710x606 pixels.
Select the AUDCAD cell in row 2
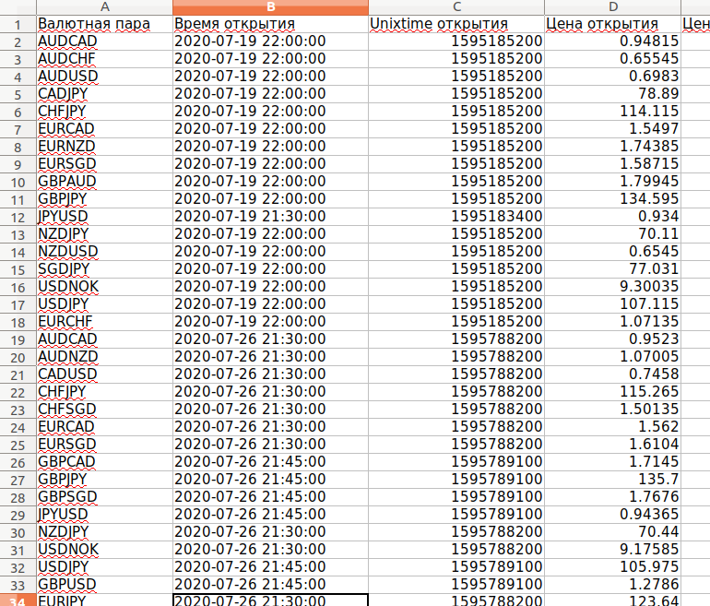click(104, 42)
